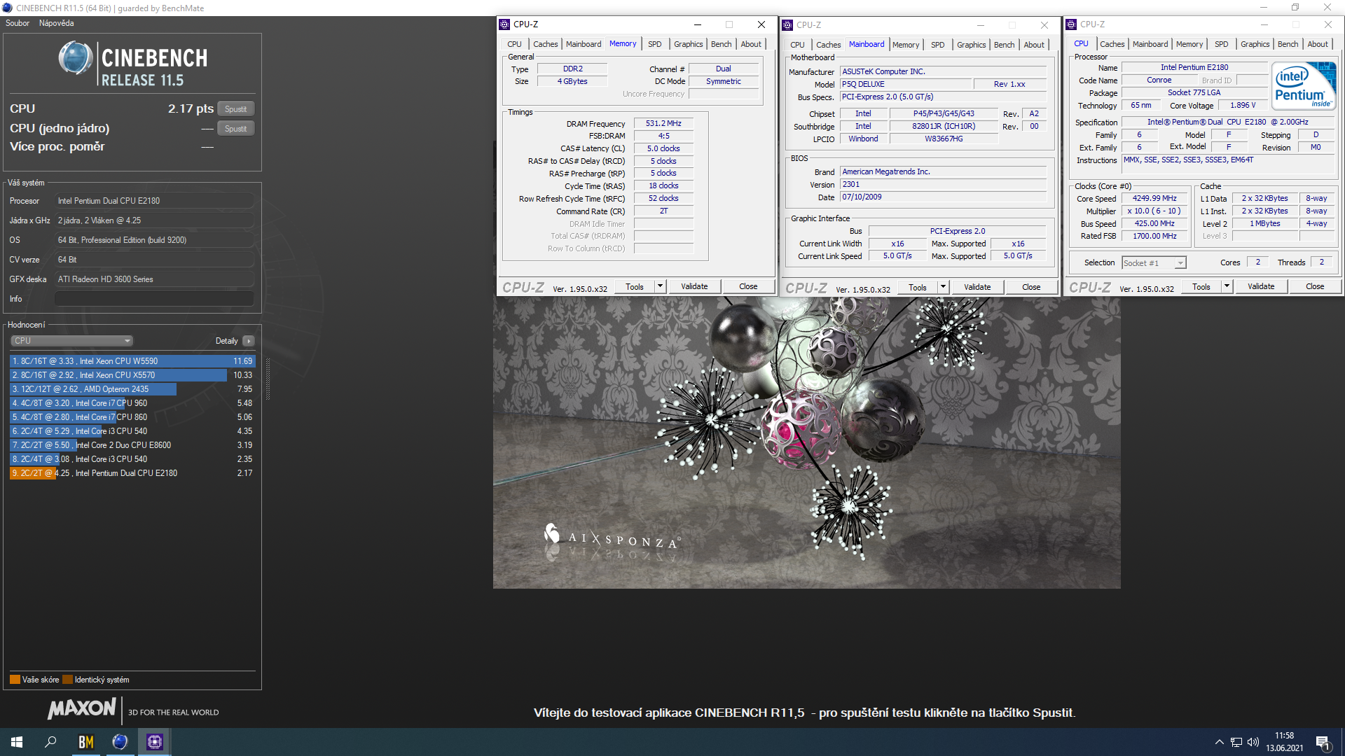Click Intel Pentium inside logo
The image size is (1345, 756).
point(1304,86)
